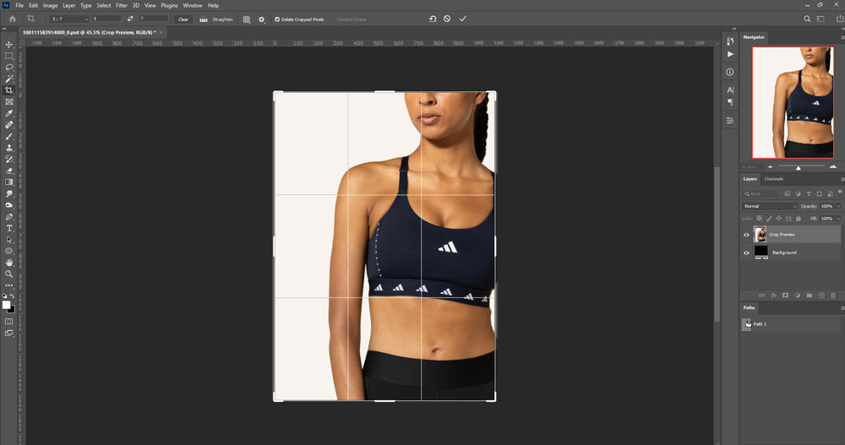Select the Ellipse shape tool

(x=9, y=251)
